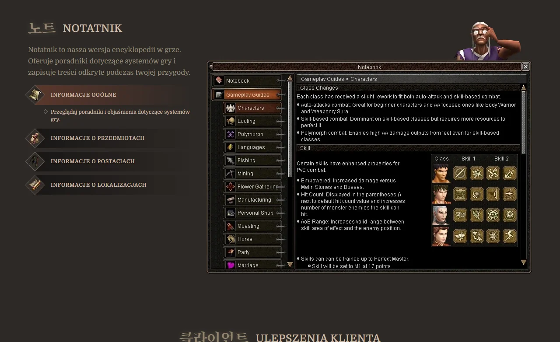Viewport: 560px width, 342px height.
Task: Click the feathered wing slash skill icon
Action: [477, 215]
